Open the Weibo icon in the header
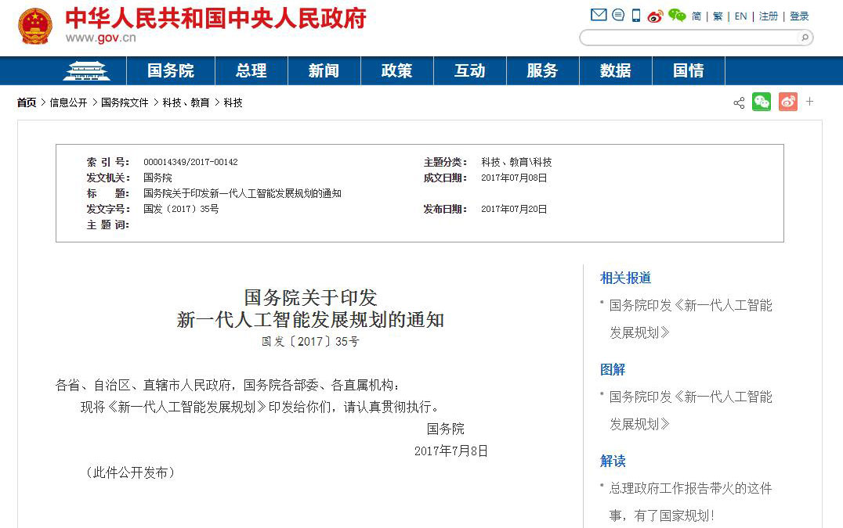Image resolution: width=843 pixels, height=528 pixels. click(655, 15)
